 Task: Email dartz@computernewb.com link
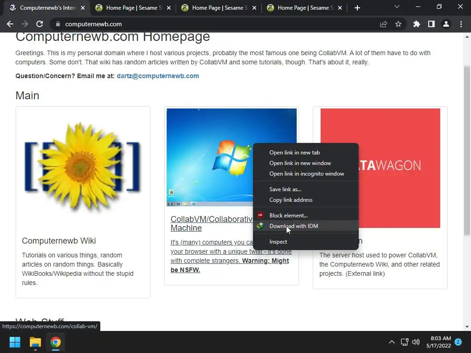158,76
